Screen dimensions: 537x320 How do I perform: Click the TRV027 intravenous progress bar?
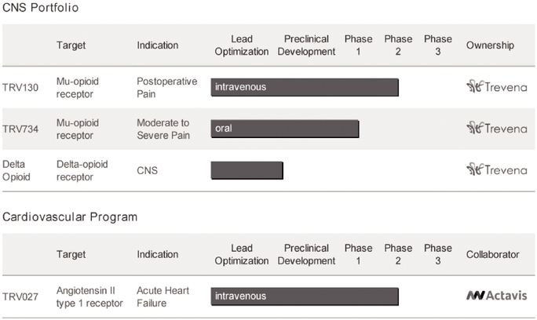(305, 296)
